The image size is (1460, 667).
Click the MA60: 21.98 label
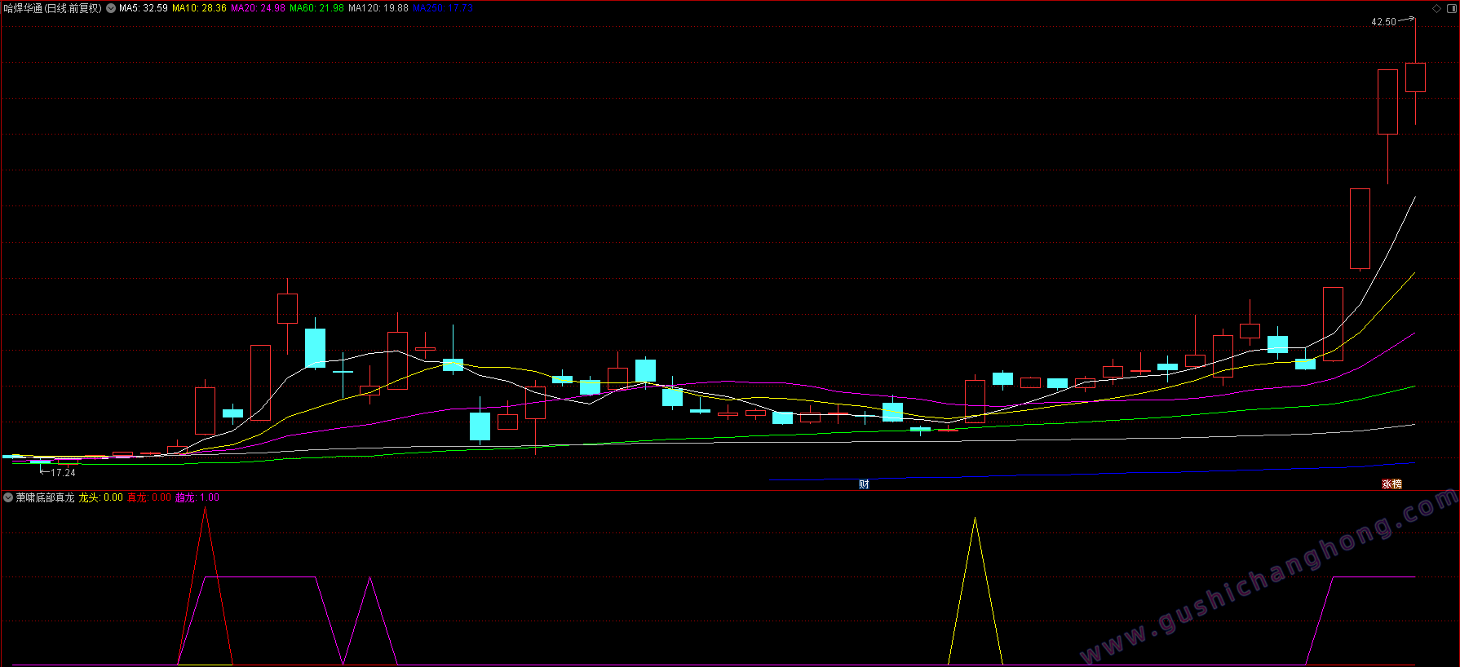[317, 8]
